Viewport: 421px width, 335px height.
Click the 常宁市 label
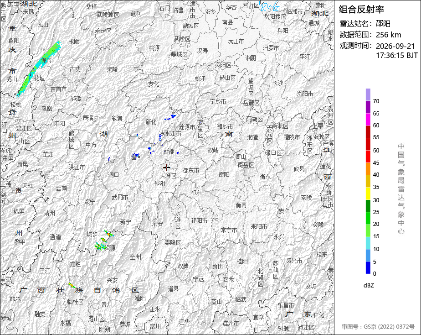(x=229, y=230)
